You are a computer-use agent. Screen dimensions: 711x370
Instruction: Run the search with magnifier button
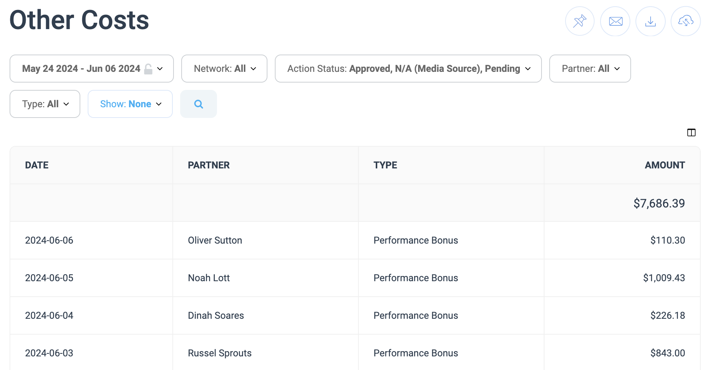click(x=199, y=104)
